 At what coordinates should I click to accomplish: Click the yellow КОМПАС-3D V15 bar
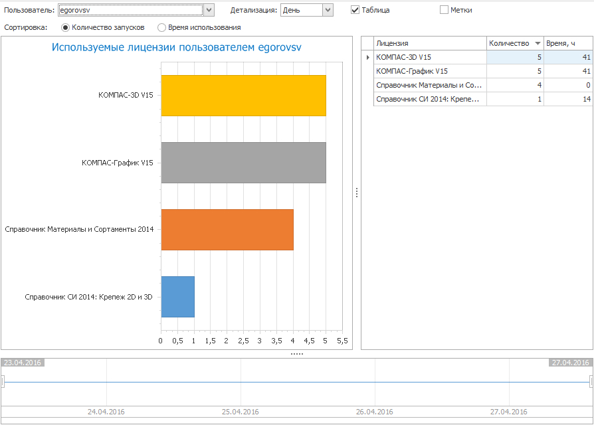pyautogui.click(x=243, y=96)
